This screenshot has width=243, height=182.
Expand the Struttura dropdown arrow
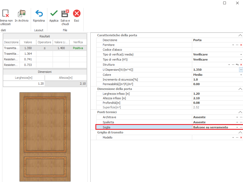tap(229, 65)
